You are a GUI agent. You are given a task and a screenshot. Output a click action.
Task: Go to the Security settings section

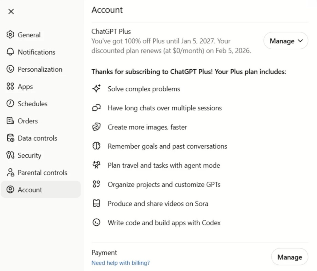point(30,155)
